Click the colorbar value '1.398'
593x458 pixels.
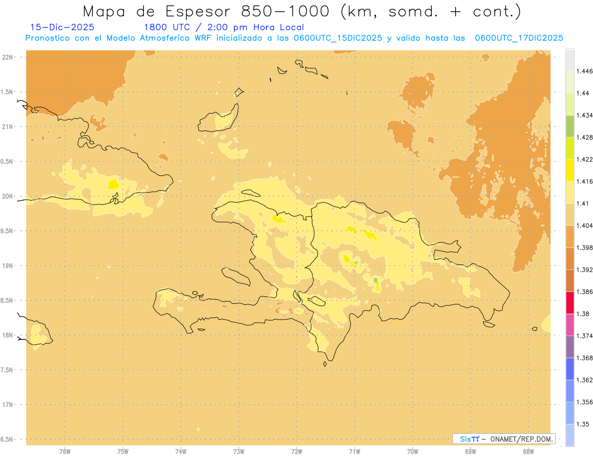585,248
